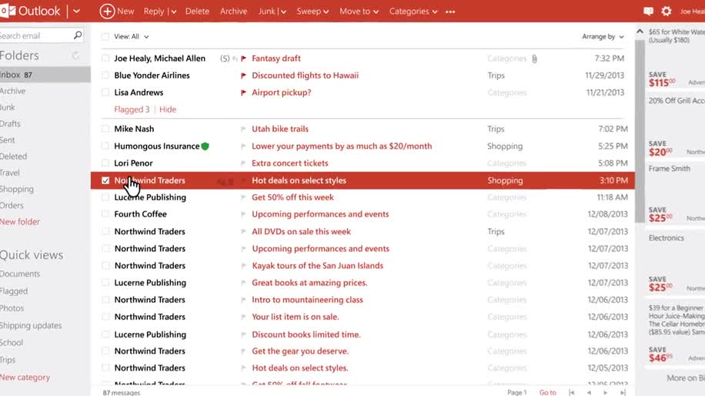
Task: Show the Shipping updates quick view
Action: click(x=31, y=325)
